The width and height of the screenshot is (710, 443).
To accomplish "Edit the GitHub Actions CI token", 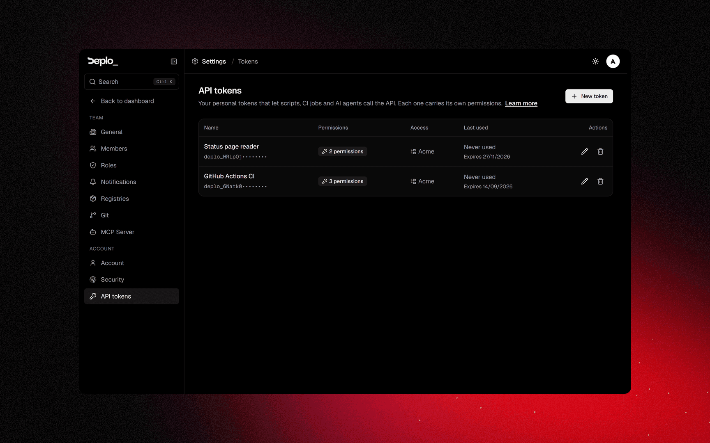I will tap(584, 181).
